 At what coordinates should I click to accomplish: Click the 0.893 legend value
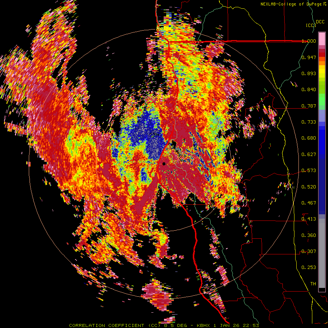point(309,73)
